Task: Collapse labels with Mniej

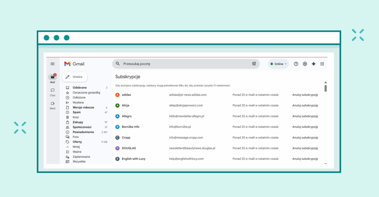Action: [76, 147]
